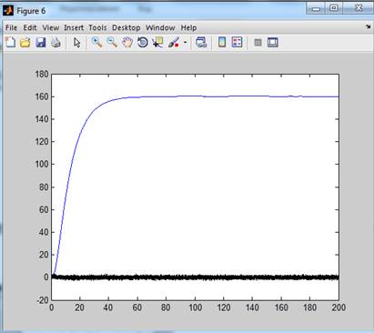Open the Desktop menu
The width and height of the screenshot is (374, 333).
(126, 27)
